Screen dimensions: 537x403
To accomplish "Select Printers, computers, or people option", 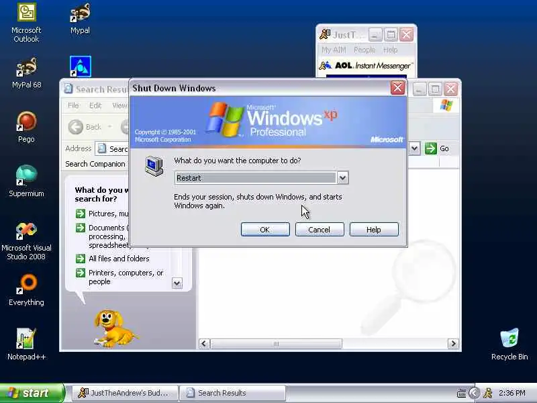I will [126, 277].
